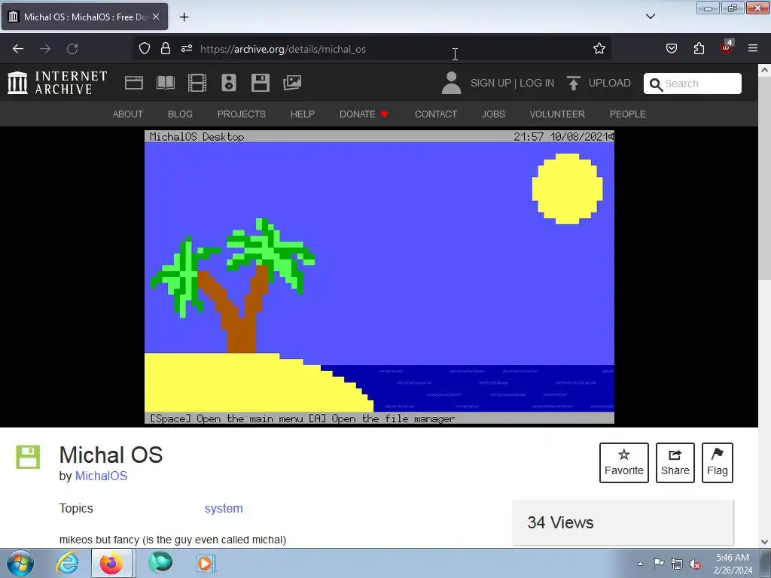Click the green software item icon

(28, 457)
